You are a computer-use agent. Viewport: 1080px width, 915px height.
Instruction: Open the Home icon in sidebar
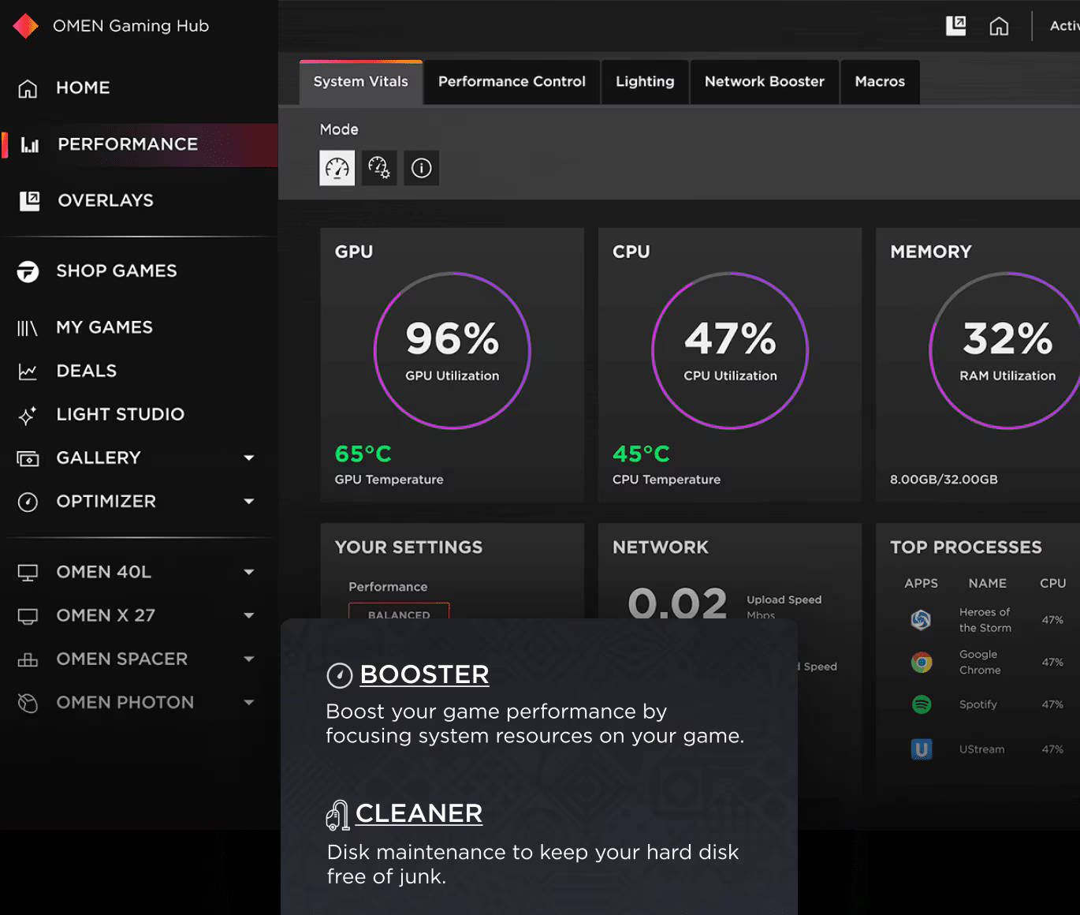[28, 88]
